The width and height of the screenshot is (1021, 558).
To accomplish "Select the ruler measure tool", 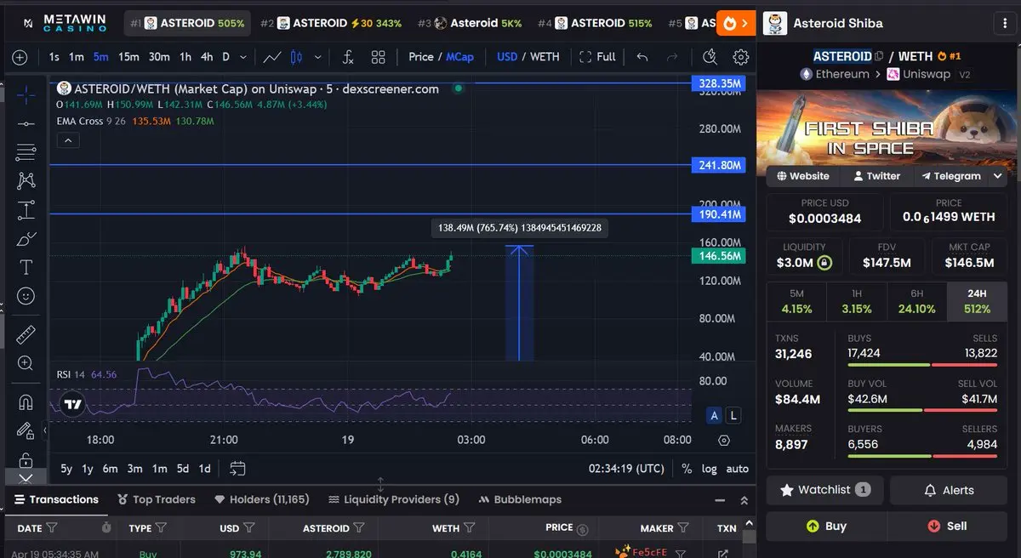I will (x=26, y=333).
